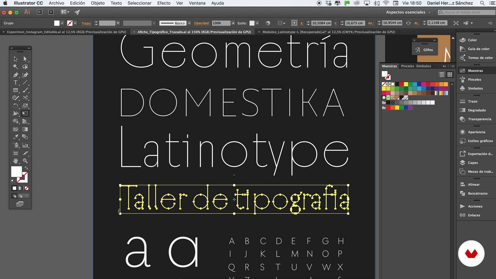Pick the yellow swatch in Muestras

(x=406, y=84)
